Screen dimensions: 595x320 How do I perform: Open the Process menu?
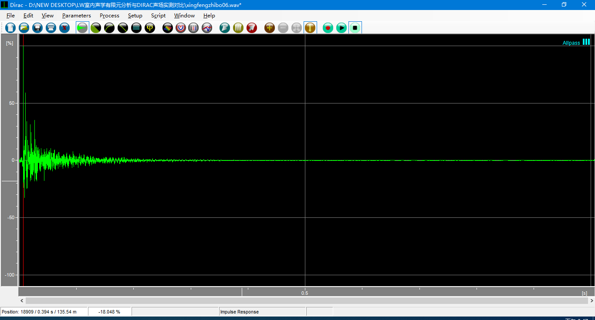109,16
